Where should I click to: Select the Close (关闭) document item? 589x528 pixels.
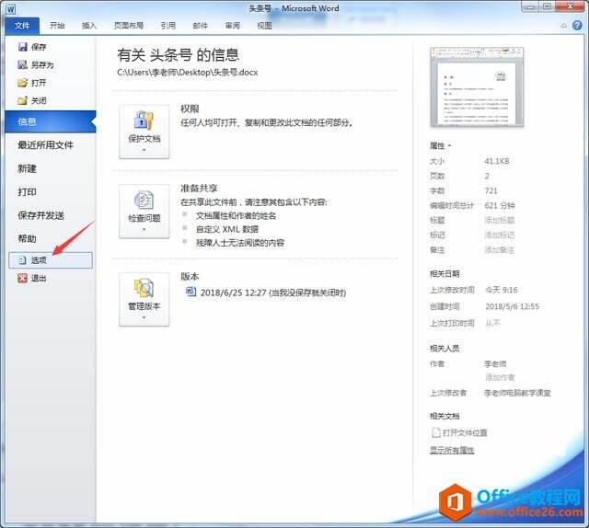click(x=32, y=100)
